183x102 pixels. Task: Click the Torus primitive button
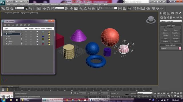[x=165, y=39]
